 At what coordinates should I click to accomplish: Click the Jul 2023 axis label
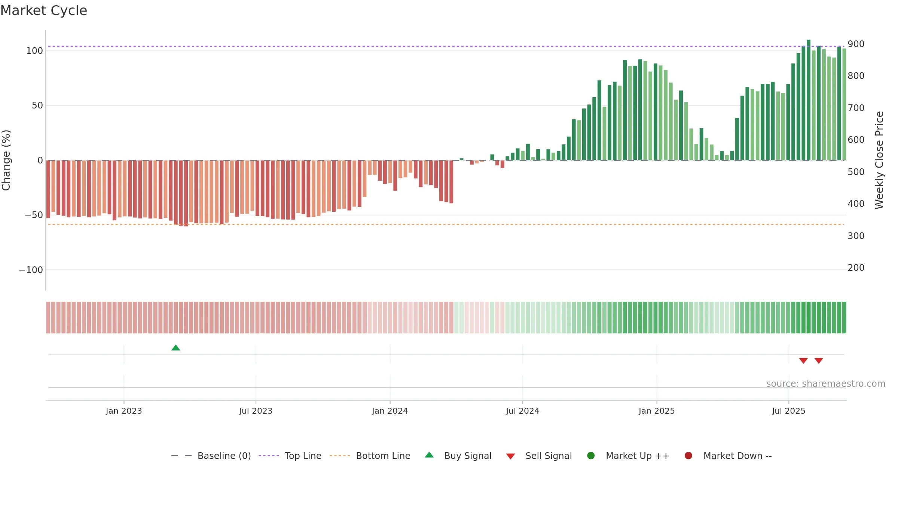coord(256,411)
